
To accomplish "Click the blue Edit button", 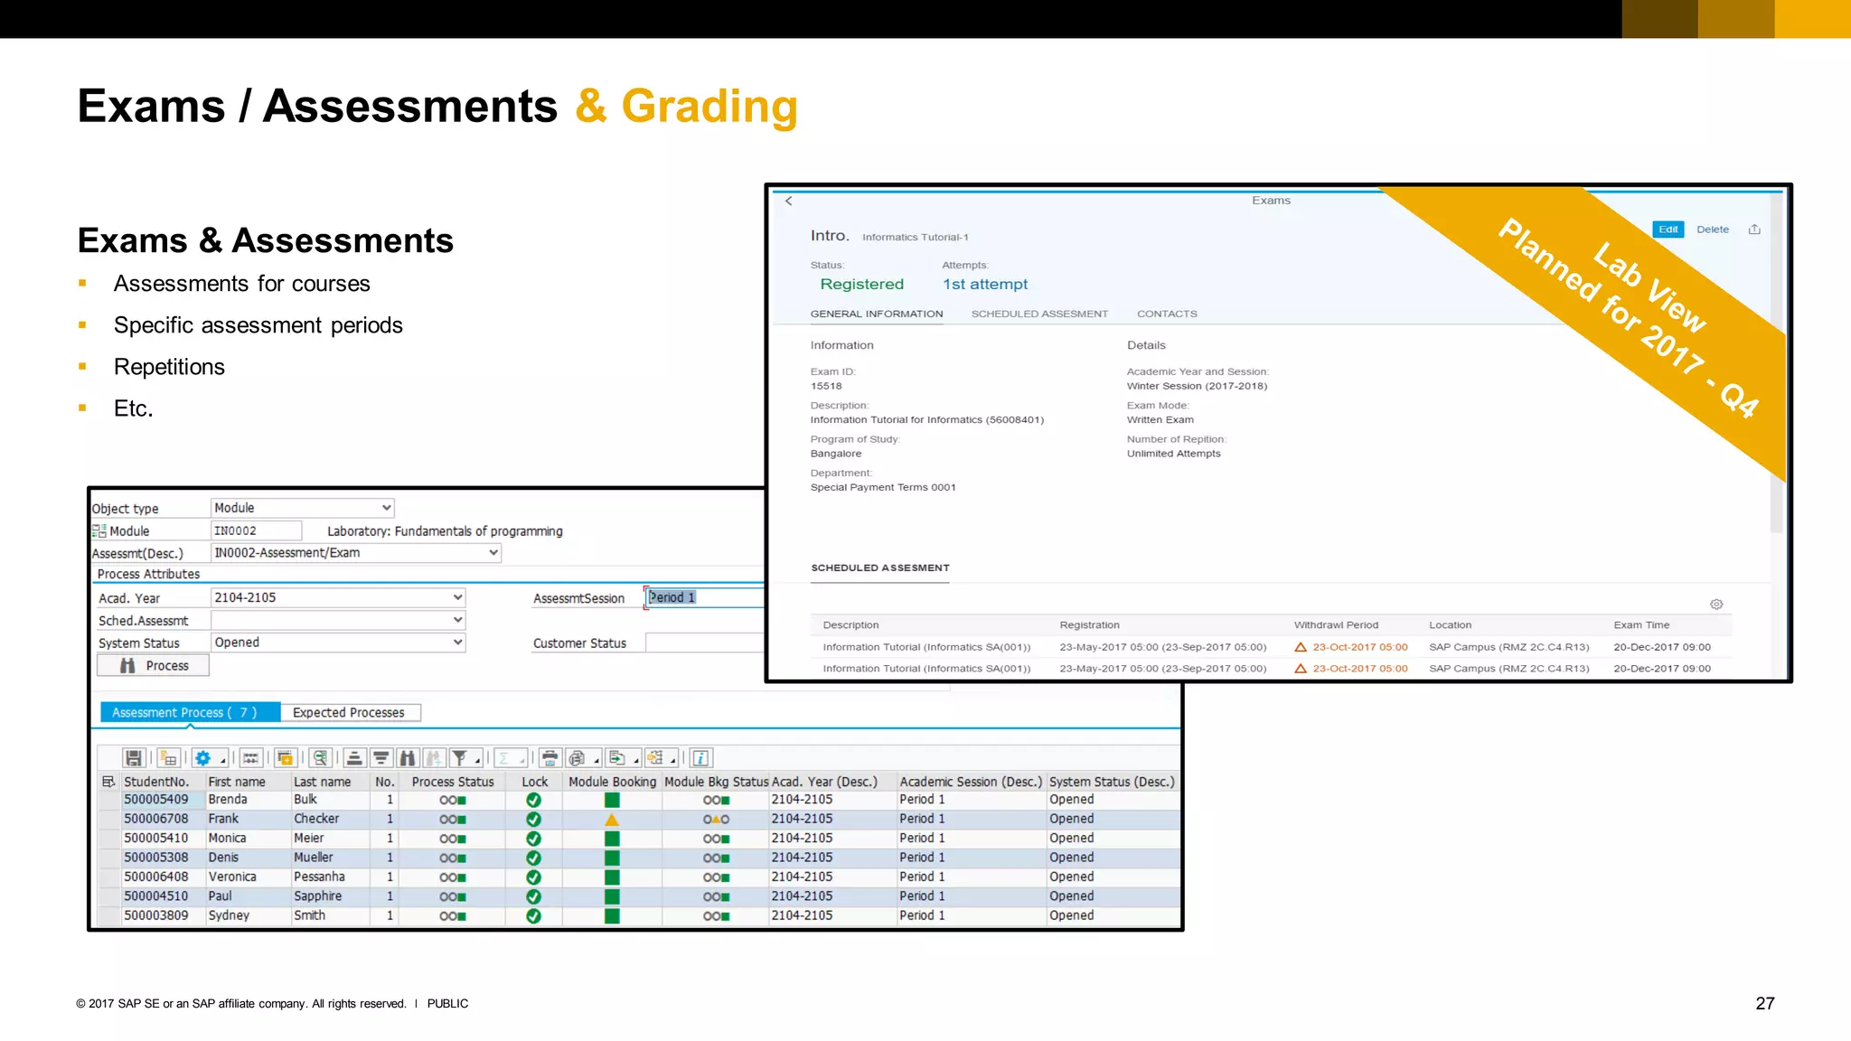I will (1668, 230).
